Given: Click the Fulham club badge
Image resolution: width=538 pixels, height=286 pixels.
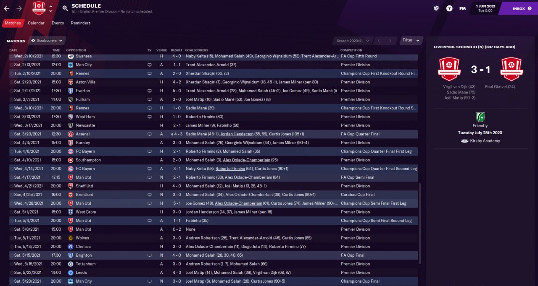Looking at the screenshot, I should [x=71, y=99].
